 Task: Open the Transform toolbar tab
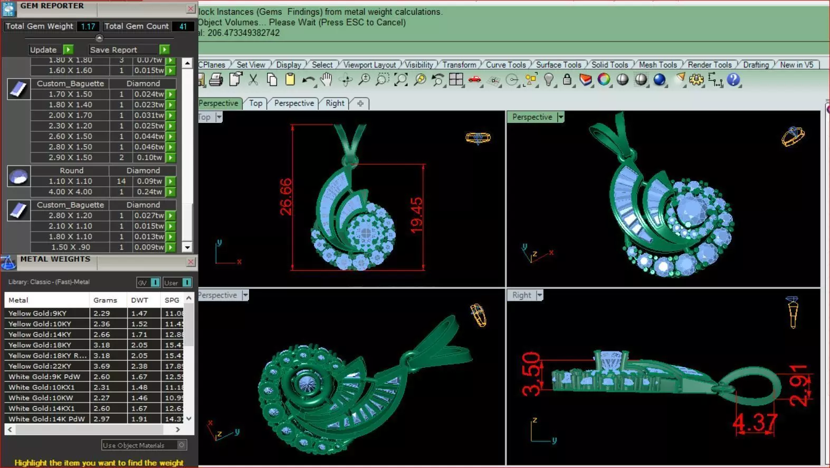[x=459, y=65]
